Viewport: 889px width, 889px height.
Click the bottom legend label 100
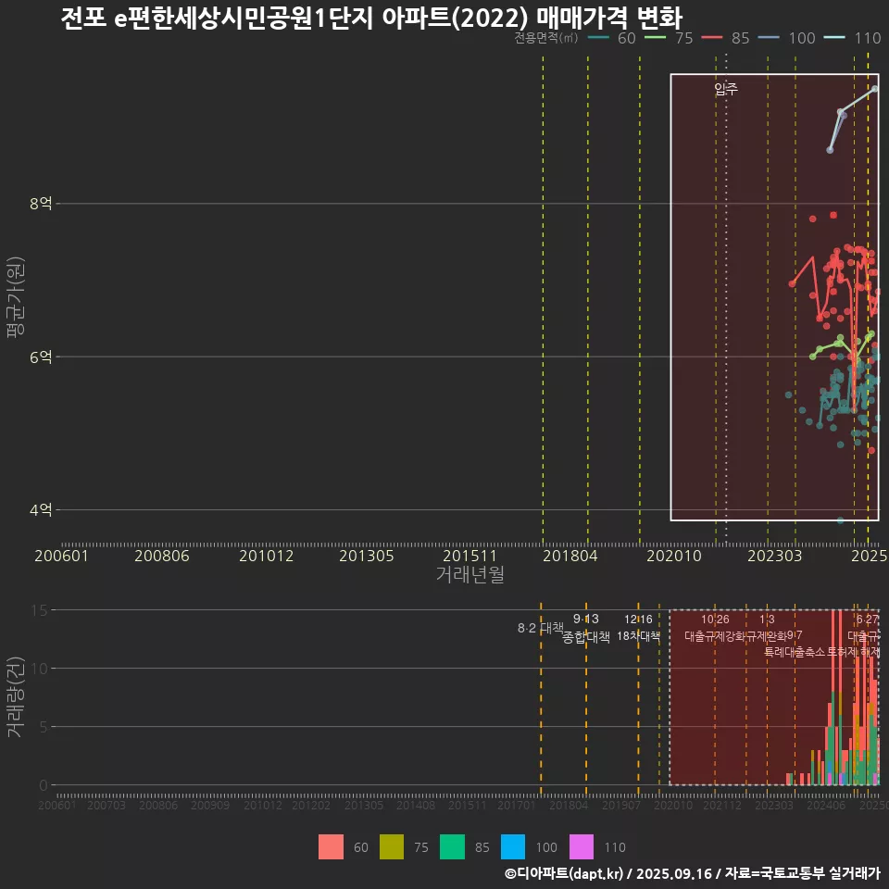[x=546, y=847]
